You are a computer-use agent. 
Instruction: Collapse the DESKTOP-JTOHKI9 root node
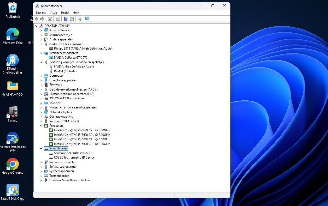pos(37,26)
